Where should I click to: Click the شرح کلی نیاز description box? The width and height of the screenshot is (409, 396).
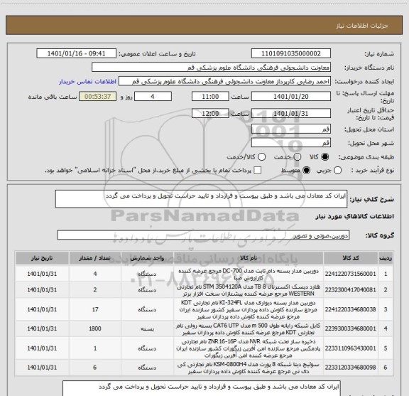pos(201,199)
